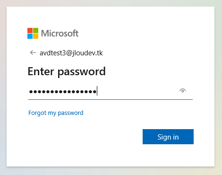Click the Microsoft wordmark text
This screenshot has width=222, height=175.
[x=60, y=33]
